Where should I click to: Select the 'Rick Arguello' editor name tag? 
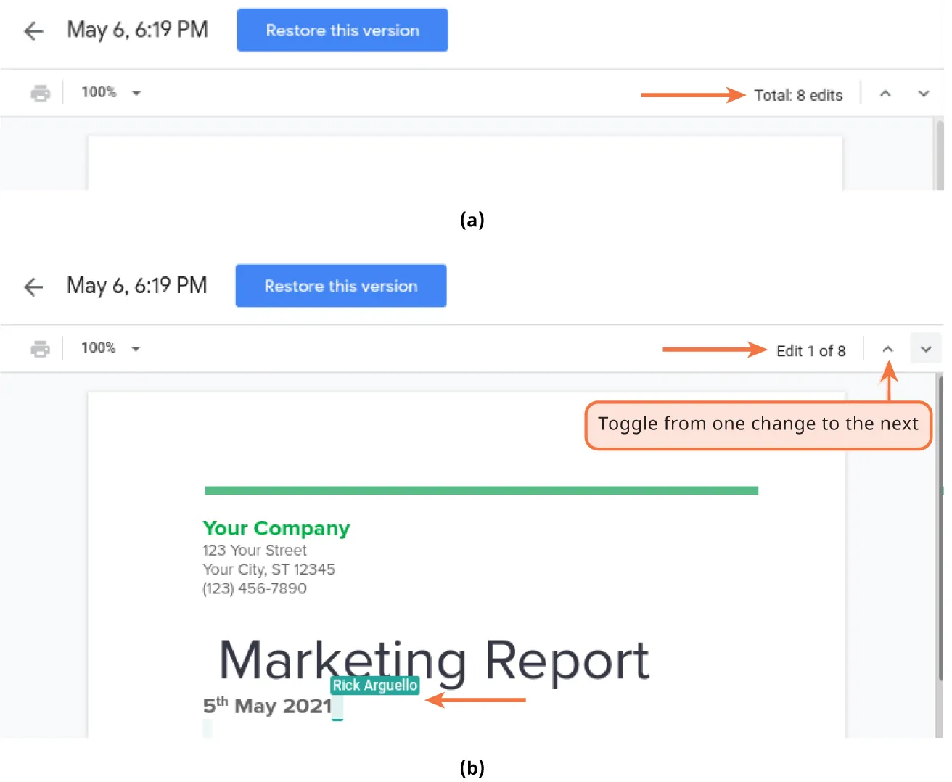(374, 686)
